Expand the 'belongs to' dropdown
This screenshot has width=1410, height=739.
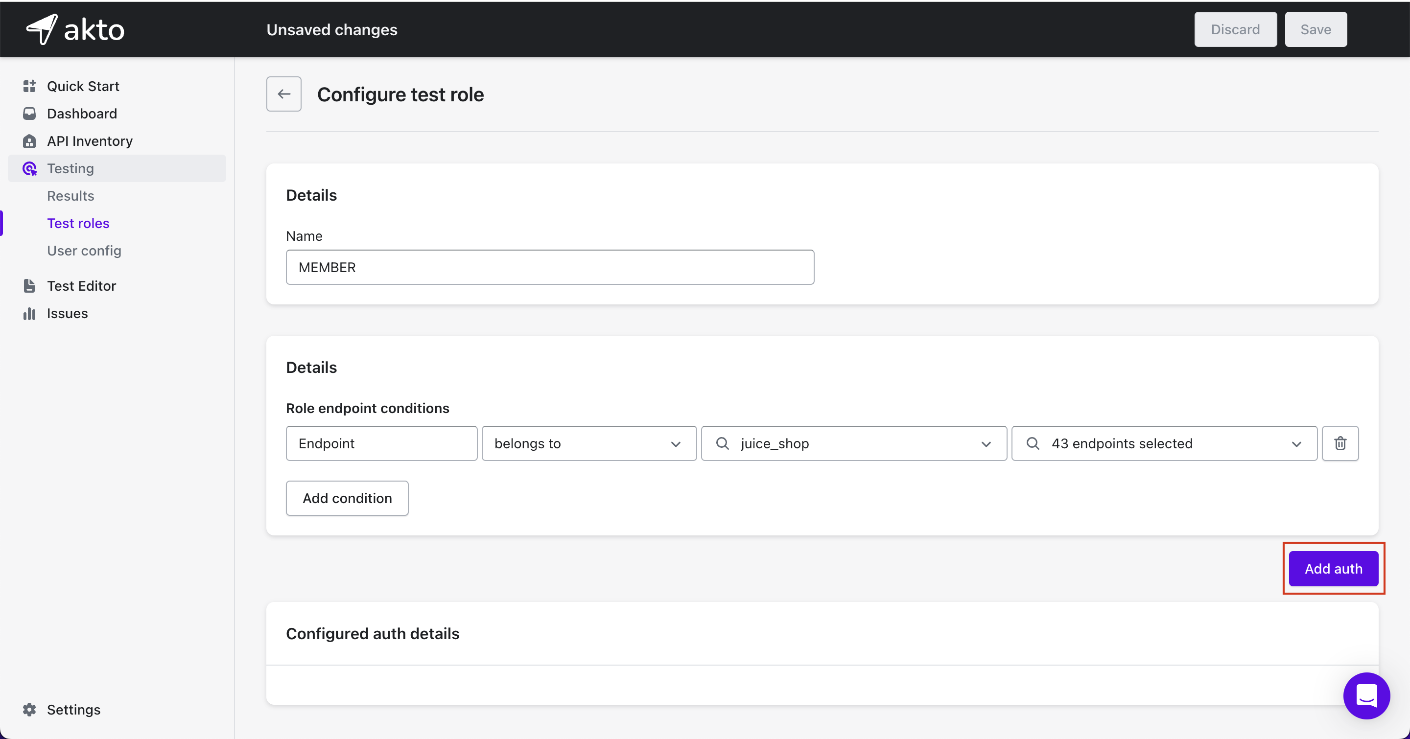[588, 443]
